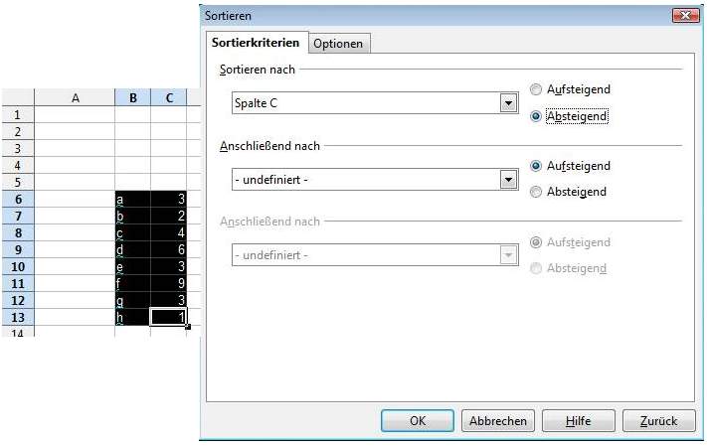Click cell containing letter 'a'
Screen dimensions: 707x446
(x=132, y=199)
